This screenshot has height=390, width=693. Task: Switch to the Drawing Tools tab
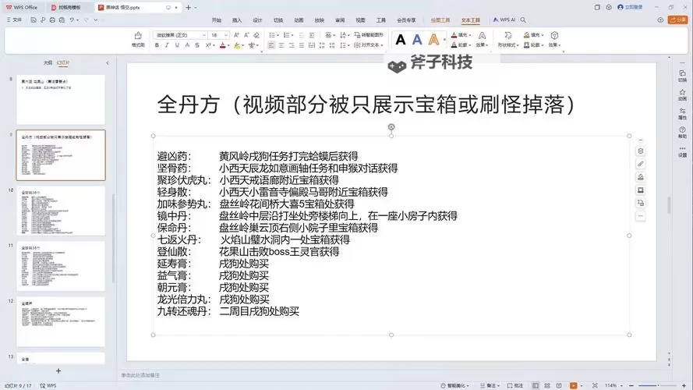tap(440, 20)
